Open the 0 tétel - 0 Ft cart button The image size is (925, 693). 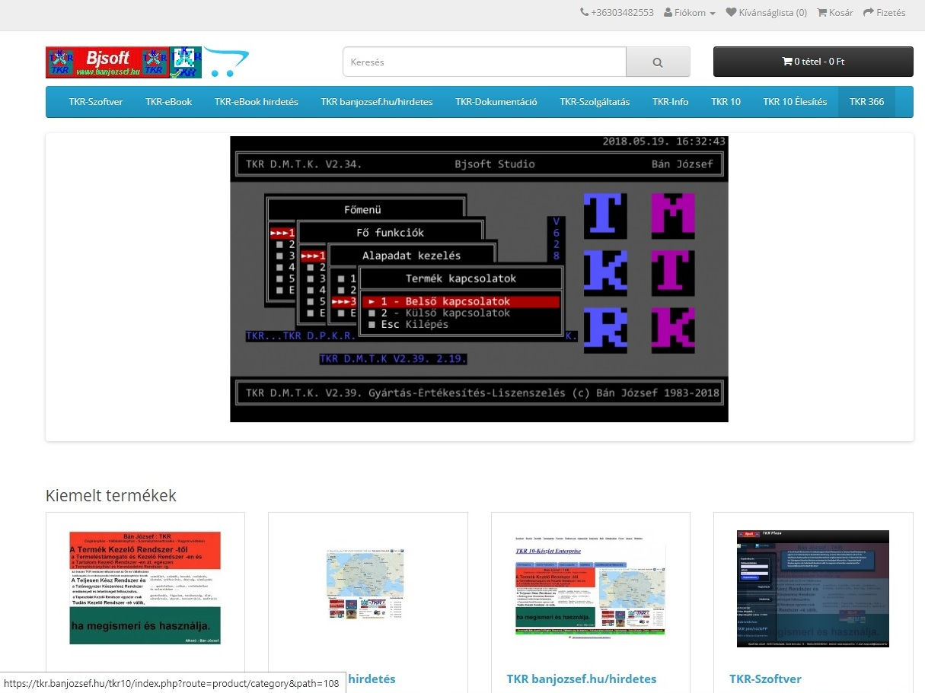point(813,62)
